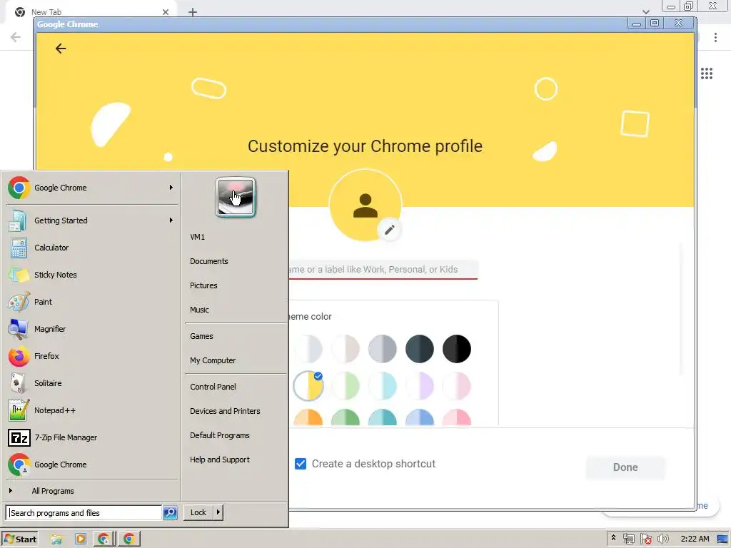Open a new browser tab with plus button
Image resolution: width=731 pixels, height=548 pixels.
pos(193,12)
